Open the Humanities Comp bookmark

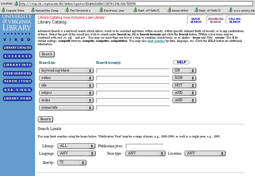click(44, 10)
